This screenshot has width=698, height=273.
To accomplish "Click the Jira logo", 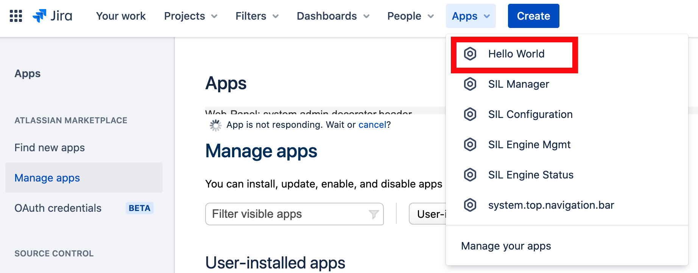I will click(52, 16).
